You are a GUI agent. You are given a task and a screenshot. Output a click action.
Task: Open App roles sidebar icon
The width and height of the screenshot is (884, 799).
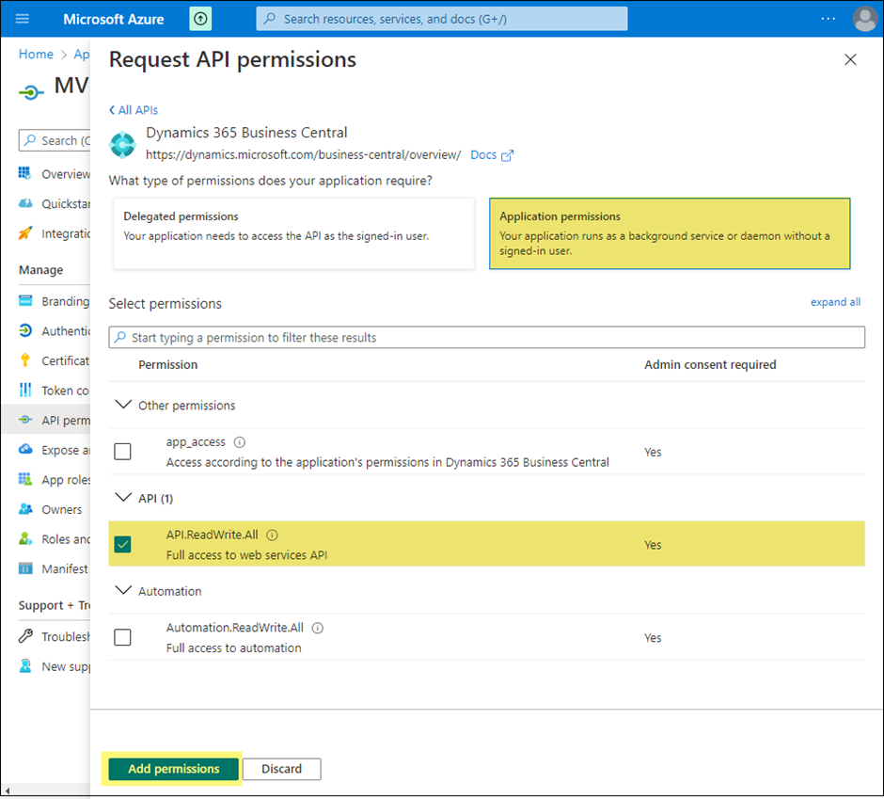(25, 479)
